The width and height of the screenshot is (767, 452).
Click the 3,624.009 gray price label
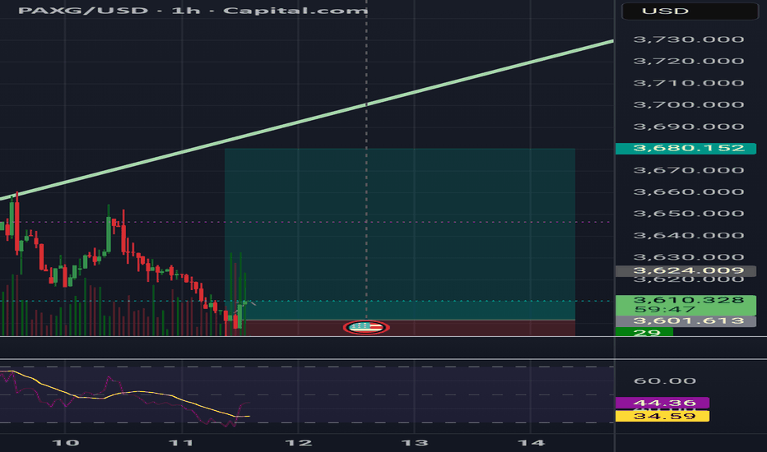click(x=685, y=270)
